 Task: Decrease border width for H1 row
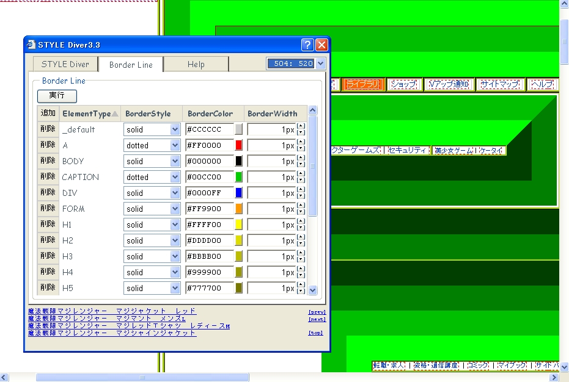(301, 228)
